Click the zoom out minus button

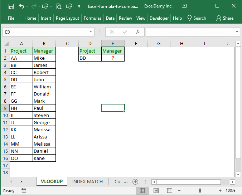[179, 191]
